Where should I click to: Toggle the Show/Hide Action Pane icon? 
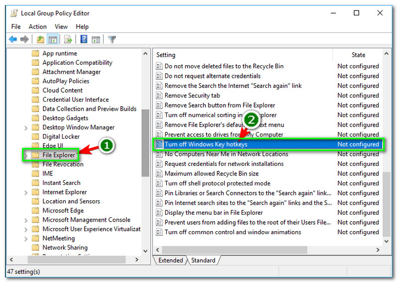(x=96, y=39)
